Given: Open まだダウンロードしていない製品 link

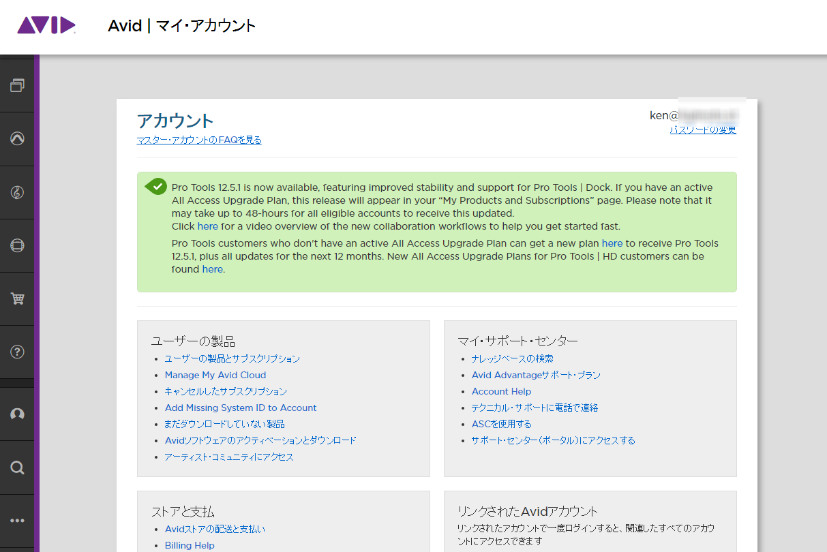Looking at the screenshot, I should 224,424.
